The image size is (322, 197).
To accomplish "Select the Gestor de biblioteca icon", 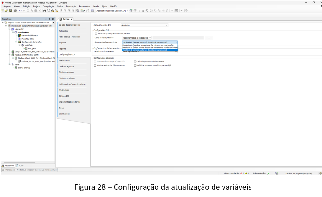I will 19,35.
